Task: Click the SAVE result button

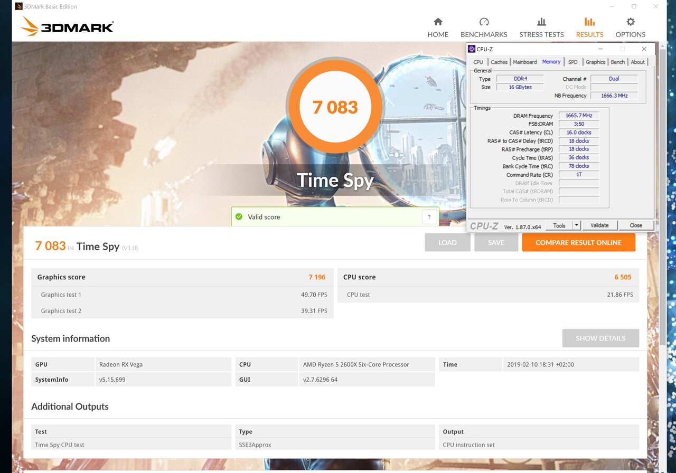Action: (496, 242)
